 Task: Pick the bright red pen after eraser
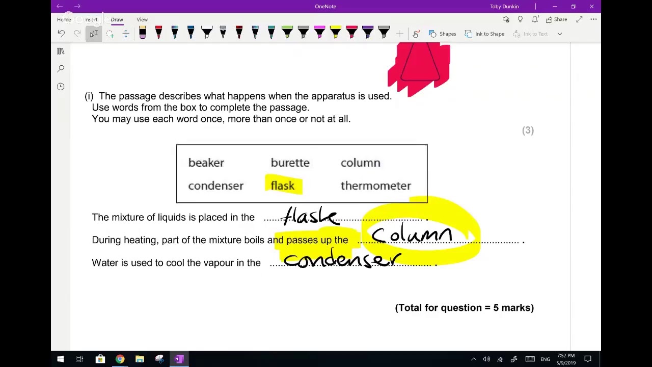[158, 33]
